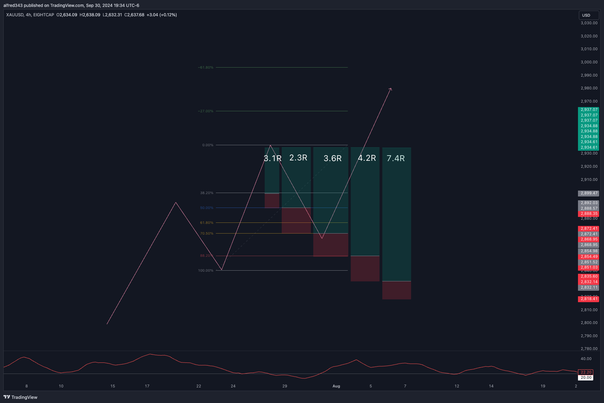Select the 3.6R position label
Screen dimensions: 604x403
point(333,158)
